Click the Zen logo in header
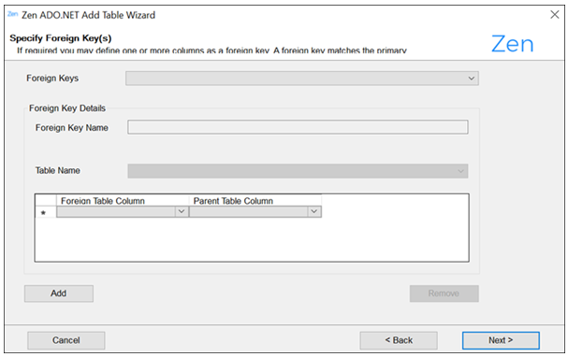The width and height of the screenshot is (568, 357). pos(512,44)
